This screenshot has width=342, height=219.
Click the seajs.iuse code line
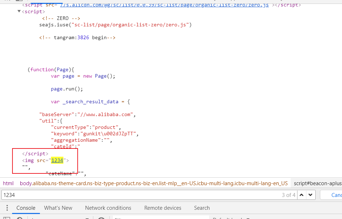[115, 25]
